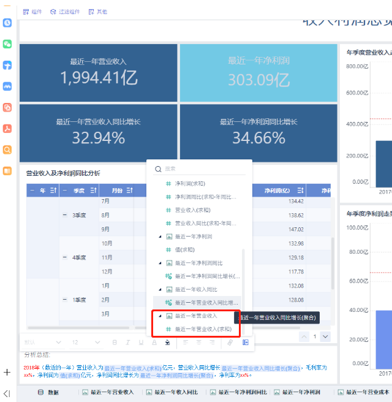Go to next table page arrow
This screenshot has width=392, height=402.
tap(325, 336)
